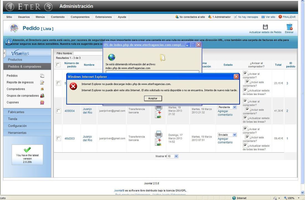Click the Pedido list header icon
Viewport: 305px width, 200px height.
click(14, 28)
